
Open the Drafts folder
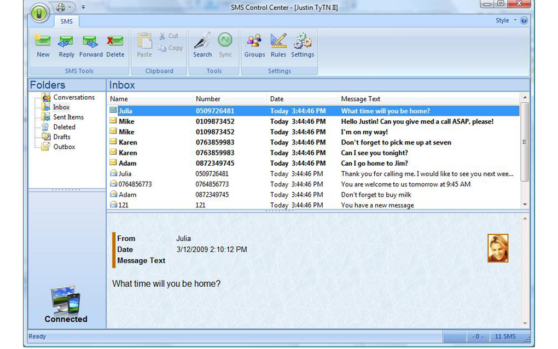pos(62,137)
